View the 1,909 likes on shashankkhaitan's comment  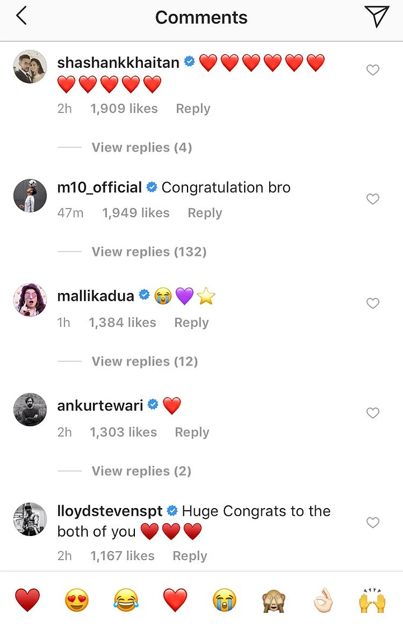124,109
